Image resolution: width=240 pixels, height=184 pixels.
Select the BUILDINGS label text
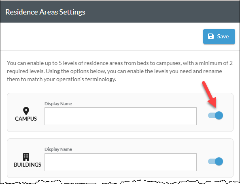28,165
